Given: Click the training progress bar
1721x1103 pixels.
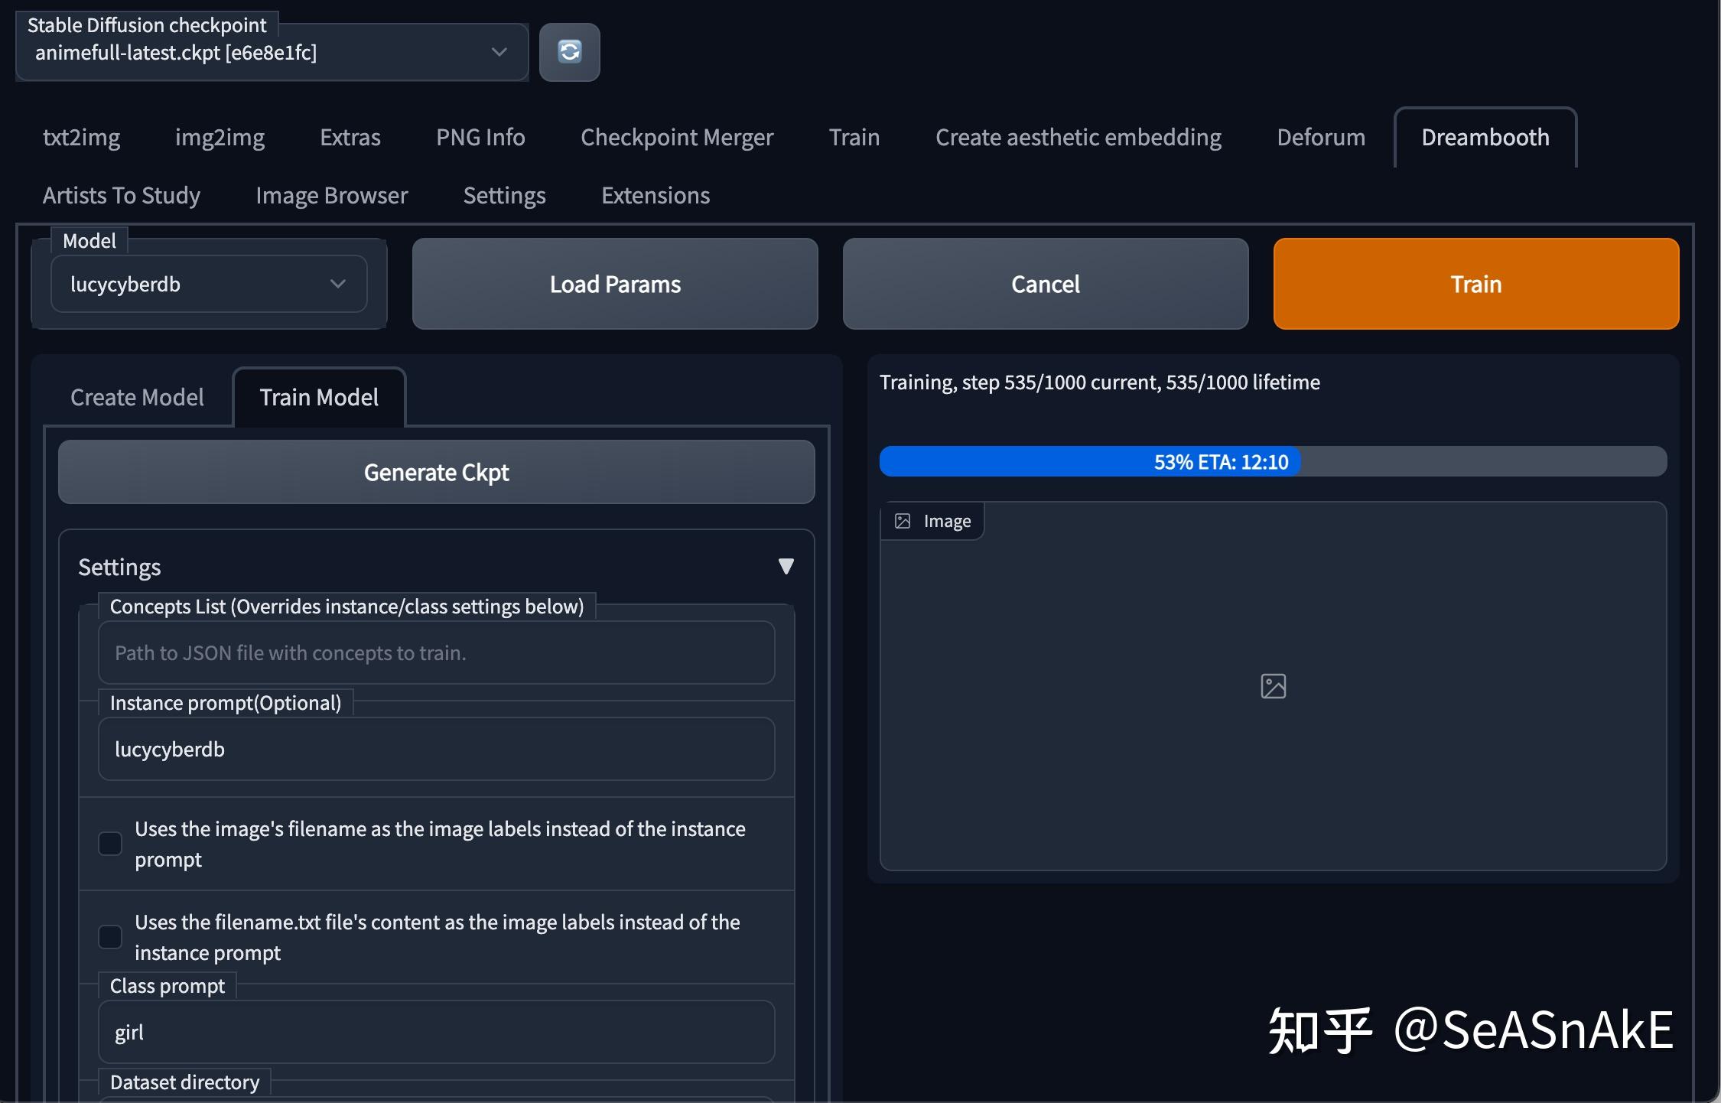Looking at the screenshot, I should (x=1272, y=462).
